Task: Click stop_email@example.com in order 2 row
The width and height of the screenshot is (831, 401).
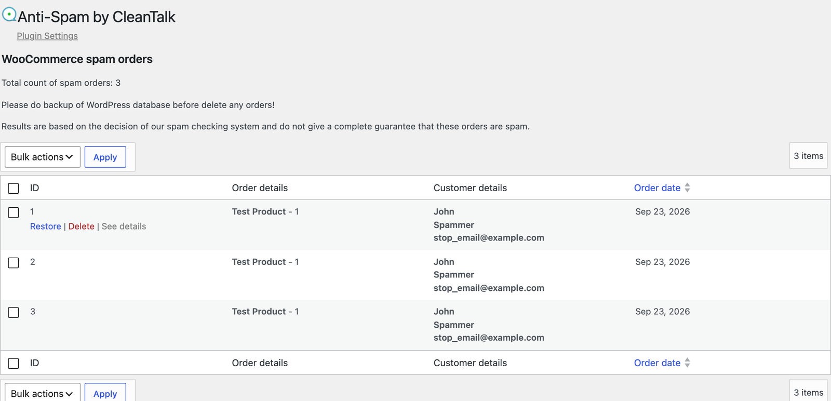Action: (x=489, y=288)
